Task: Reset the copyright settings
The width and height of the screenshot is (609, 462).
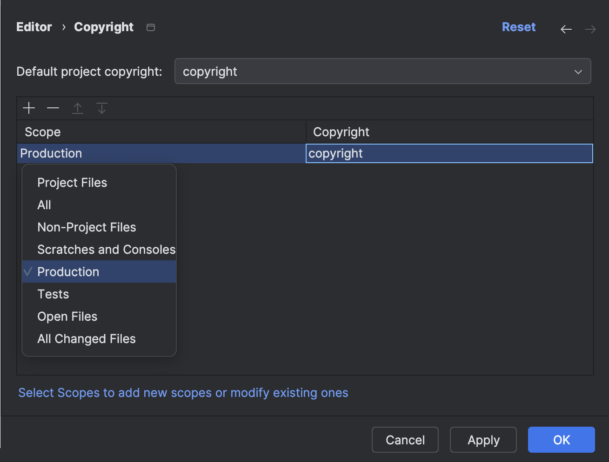Action: click(x=519, y=27)
